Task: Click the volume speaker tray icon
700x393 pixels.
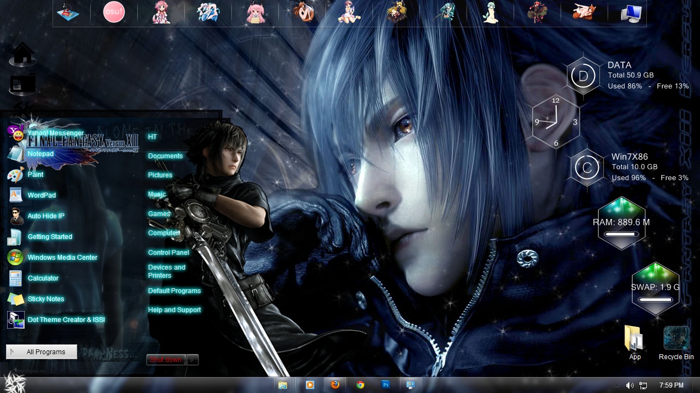Action: 629,385
